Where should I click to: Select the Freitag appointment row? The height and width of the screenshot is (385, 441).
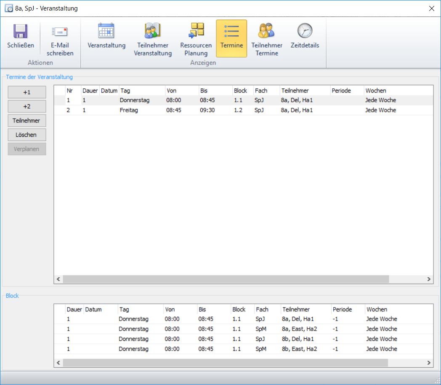[x=244, y=110]
